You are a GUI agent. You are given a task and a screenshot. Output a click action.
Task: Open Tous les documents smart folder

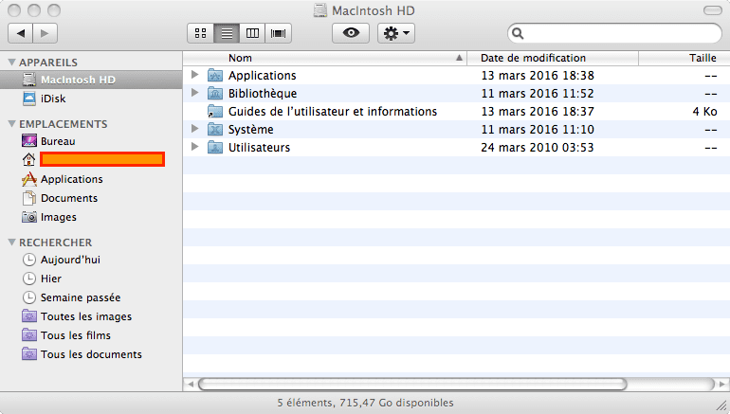point(91,354)
